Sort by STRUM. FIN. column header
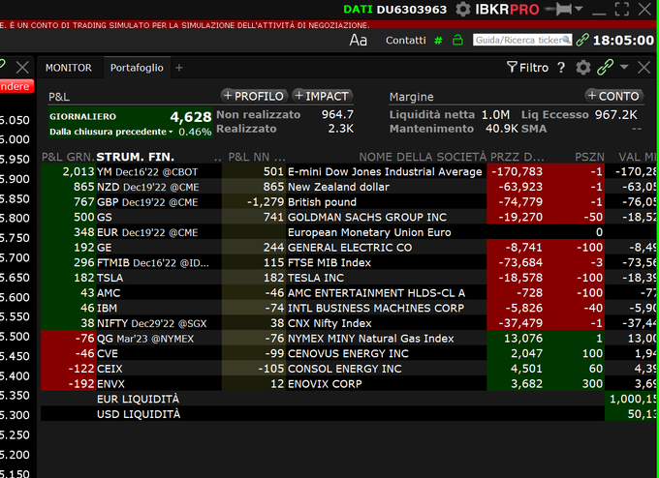 click(x=136, y=157)
